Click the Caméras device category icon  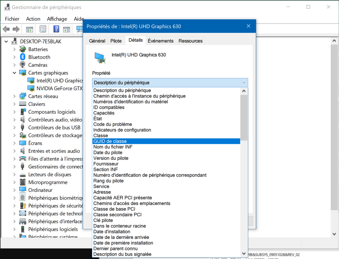[23, 65]
